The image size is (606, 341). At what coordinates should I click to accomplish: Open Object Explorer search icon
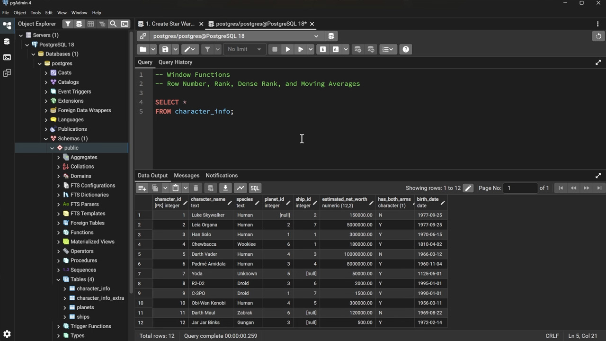point(113,24)
